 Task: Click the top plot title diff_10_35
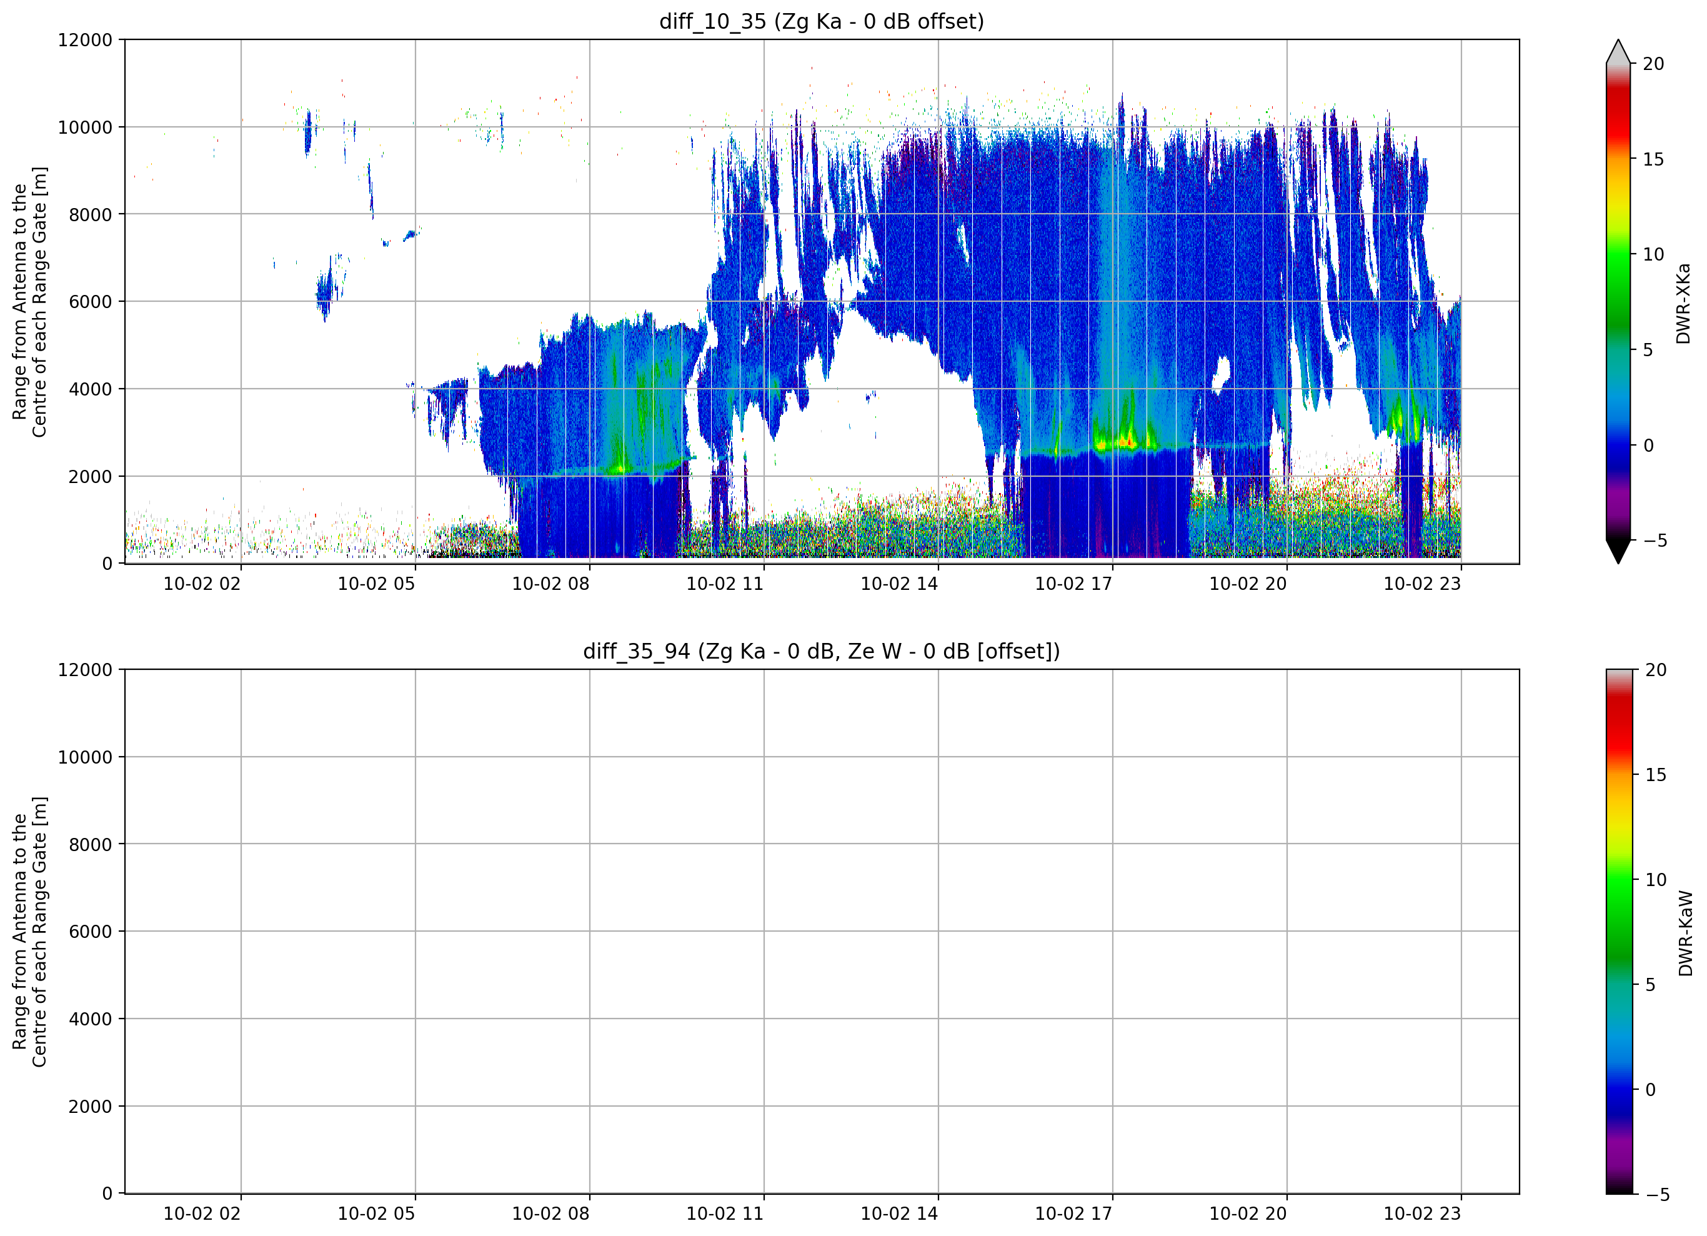(821, 21)
